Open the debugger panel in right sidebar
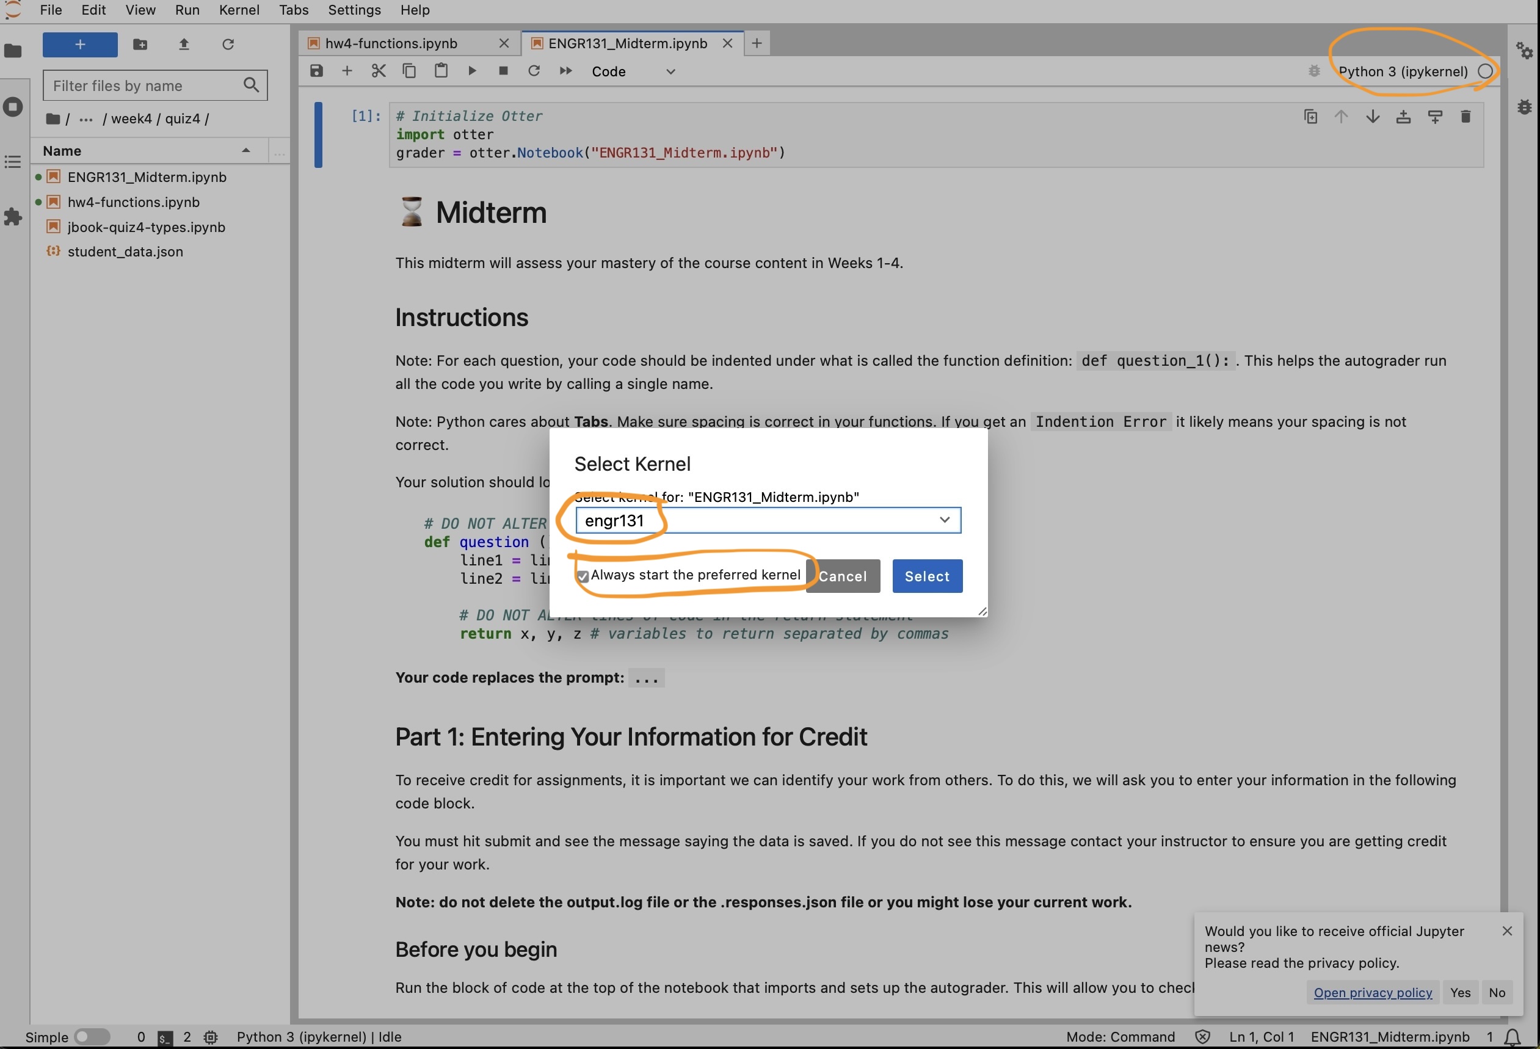Image resolution: width=1540 pixels, height=1049 pixels. 1524,107
